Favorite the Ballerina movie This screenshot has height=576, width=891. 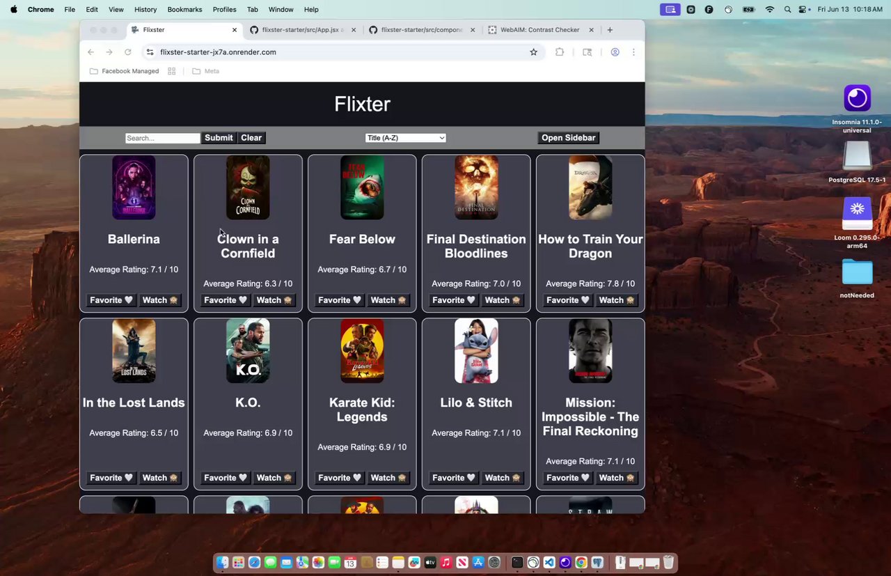[111, 300]
